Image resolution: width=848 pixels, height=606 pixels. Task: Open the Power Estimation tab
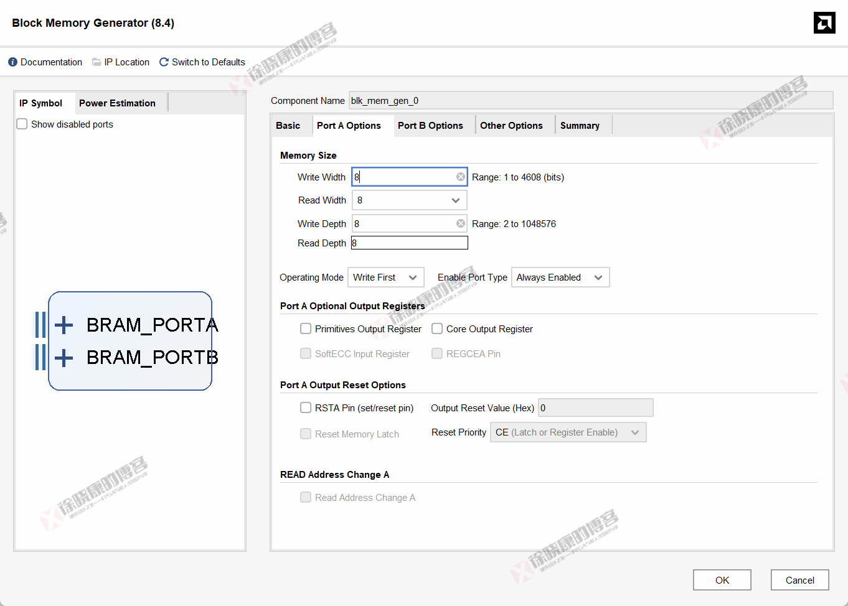[x=117, y=103]
